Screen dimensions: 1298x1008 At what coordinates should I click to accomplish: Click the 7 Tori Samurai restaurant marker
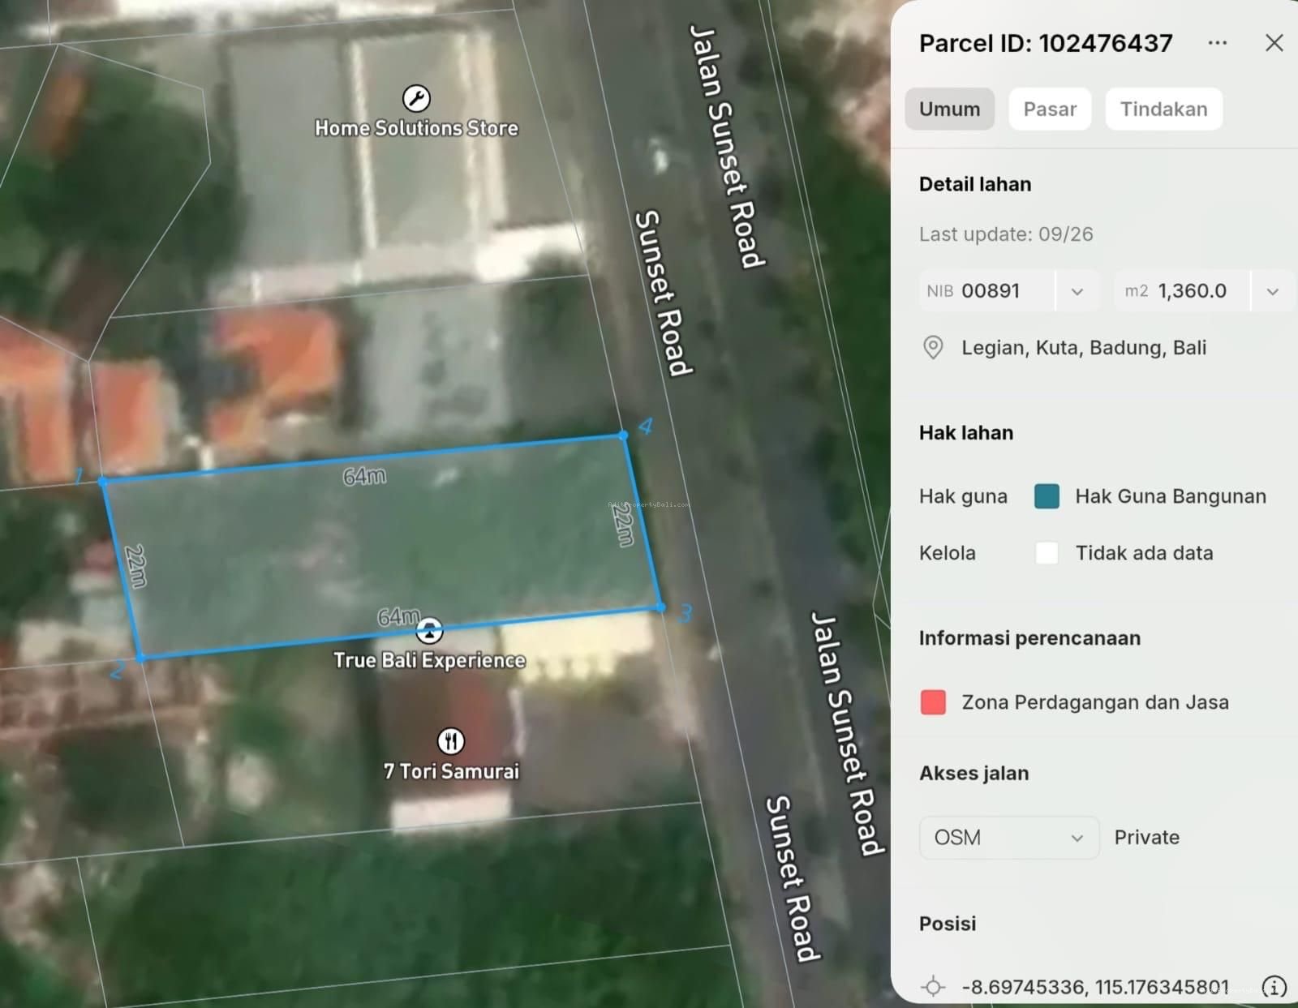pos(451,740)
